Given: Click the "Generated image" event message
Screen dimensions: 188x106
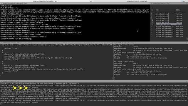Looking at the screenshot, I should tap(38, 58).
